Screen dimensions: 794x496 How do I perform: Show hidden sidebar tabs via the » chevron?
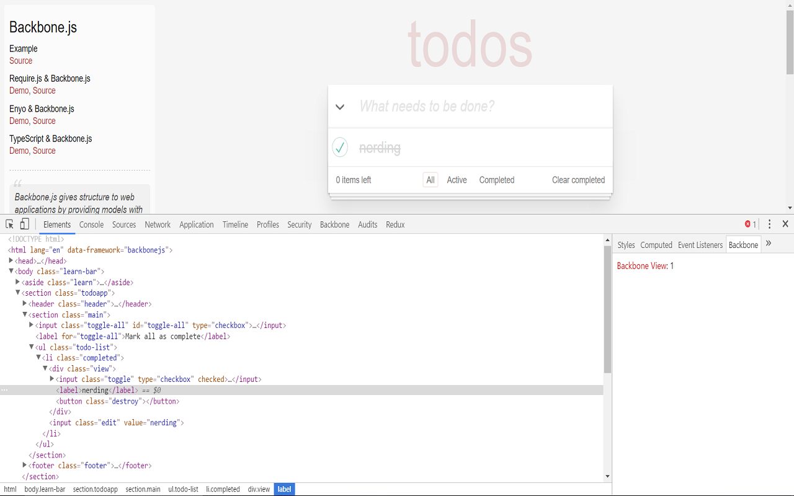[768, 244]
